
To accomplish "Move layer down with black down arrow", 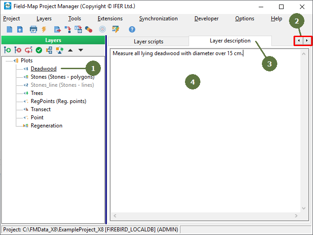I will [x=81, y=50].
